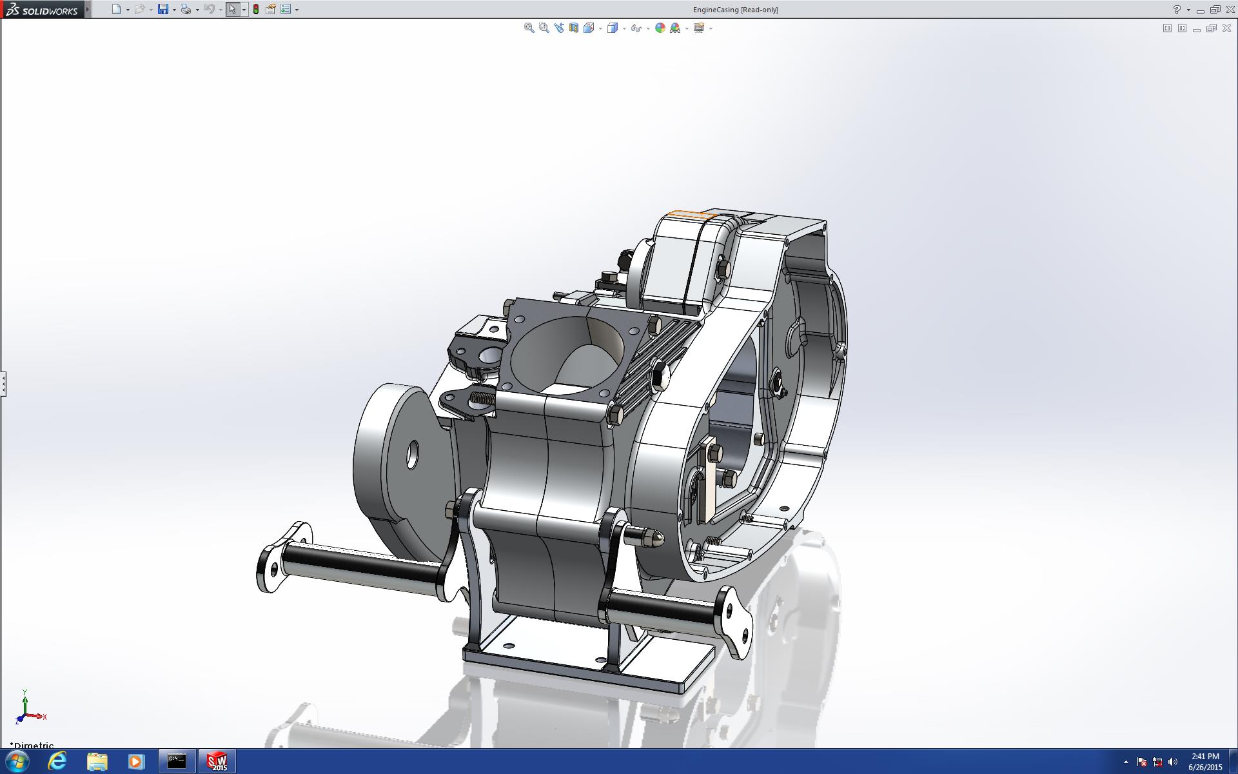Viewport: 1238px width, 774px height.
Task: Click the Zoom to Fit icon
Action: click(x=529, y=28)
